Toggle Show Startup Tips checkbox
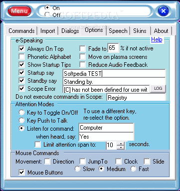180x191 pixels. [x=21, y=65]
